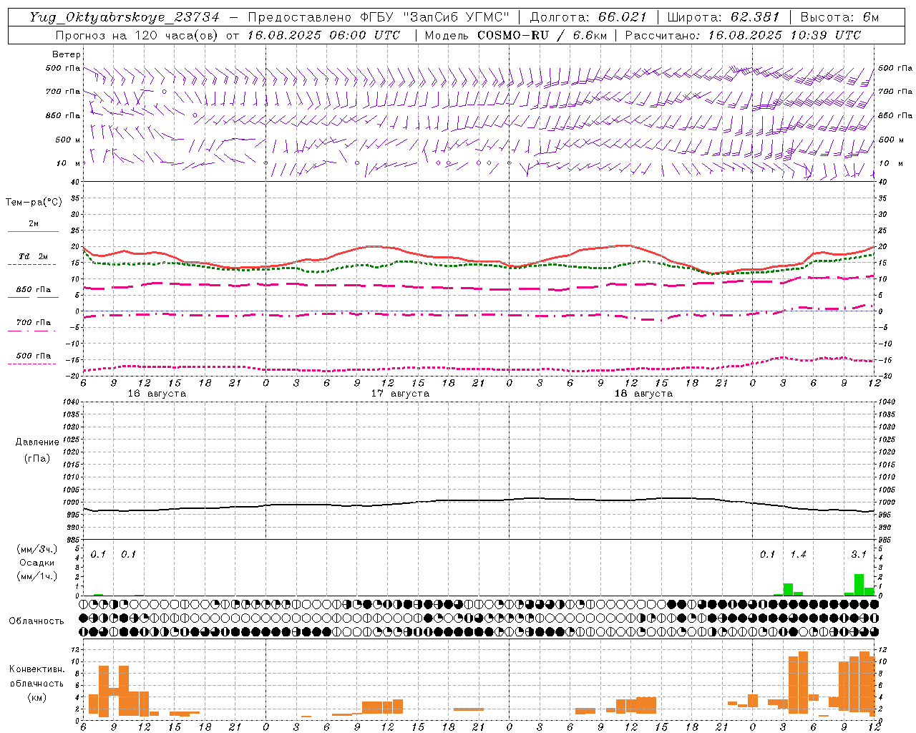Screen dimensions: 916x733
Task: Select the text Предоставлено ФГБУ "ЗапСиб УГМС"
Action: (378, 17)
